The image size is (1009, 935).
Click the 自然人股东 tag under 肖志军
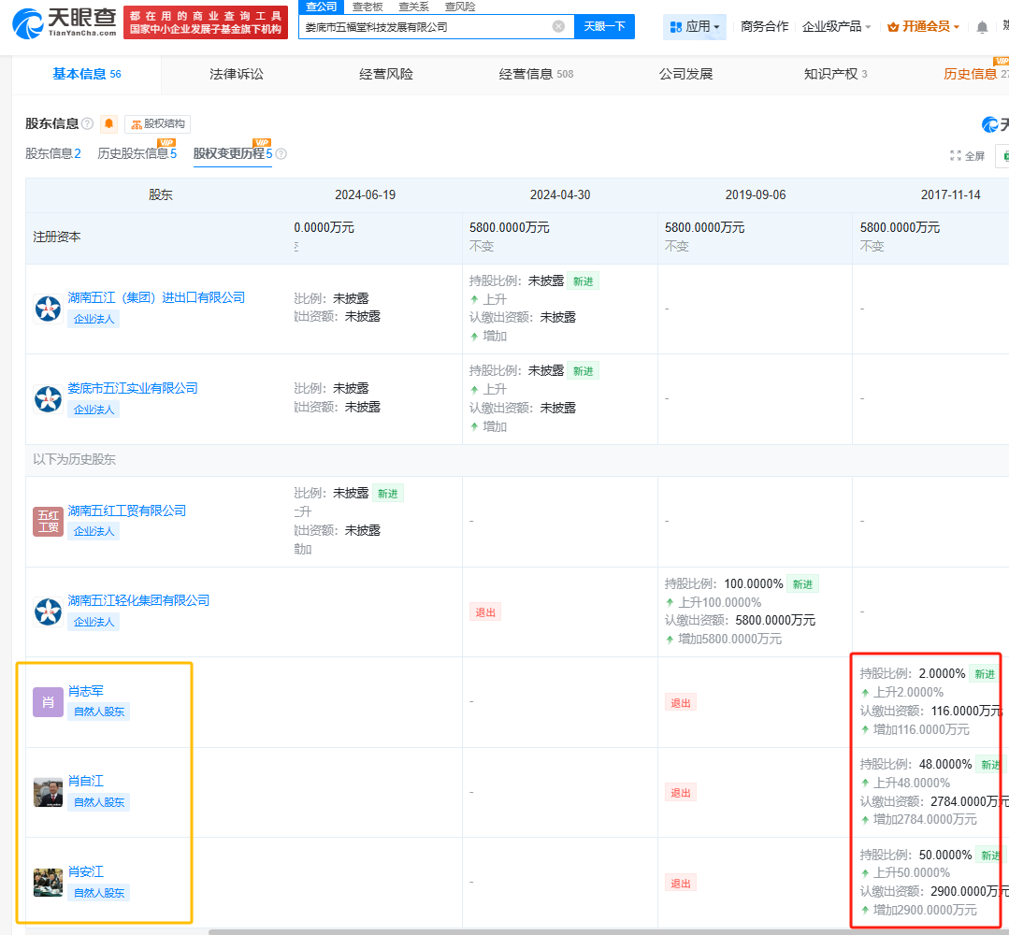click(98, 712)
